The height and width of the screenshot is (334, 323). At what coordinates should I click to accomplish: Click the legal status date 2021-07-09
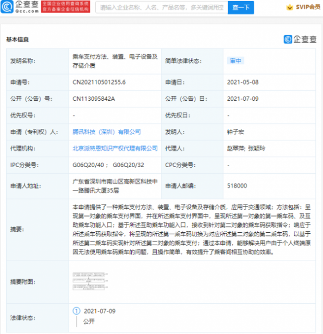[100, 311]
